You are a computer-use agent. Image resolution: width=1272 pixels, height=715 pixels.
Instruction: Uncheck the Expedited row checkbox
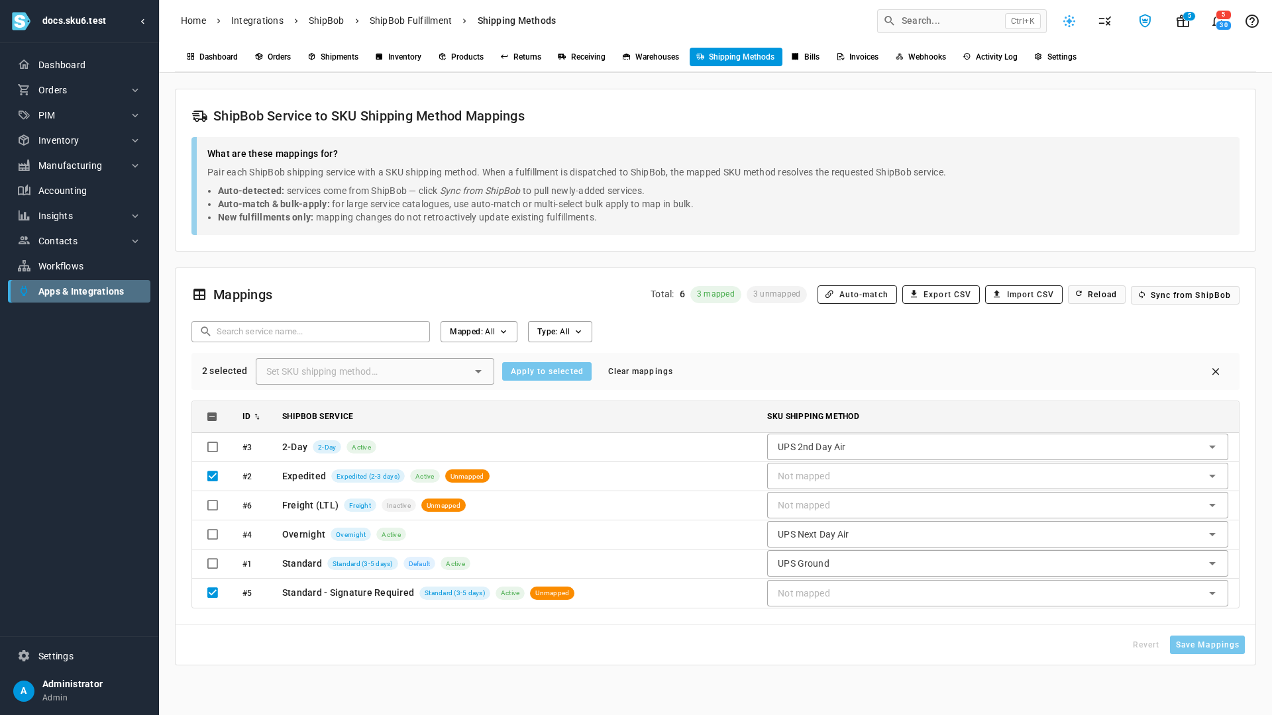click(213, 476)
